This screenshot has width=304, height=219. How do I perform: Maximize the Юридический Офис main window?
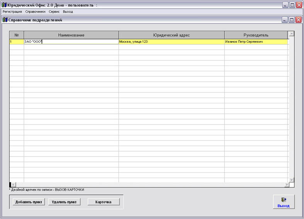click(292, 5)
